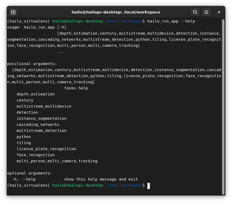
Task: Click '(hailo_virtualenv)' on the first prompt line
Action: 28,21
